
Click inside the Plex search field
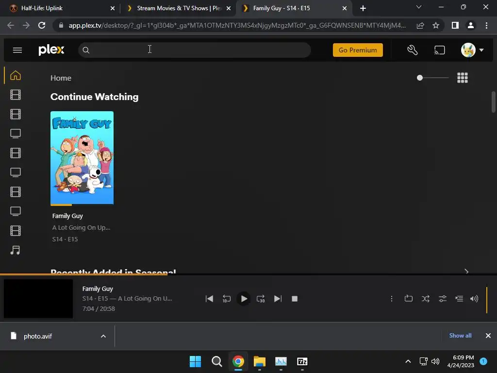click(x=195, y=50)
